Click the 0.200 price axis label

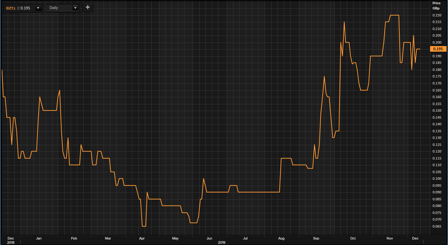click(x=437, y=43)
